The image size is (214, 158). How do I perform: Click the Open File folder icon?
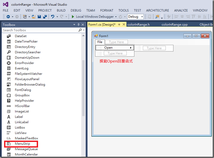(34, 17)
